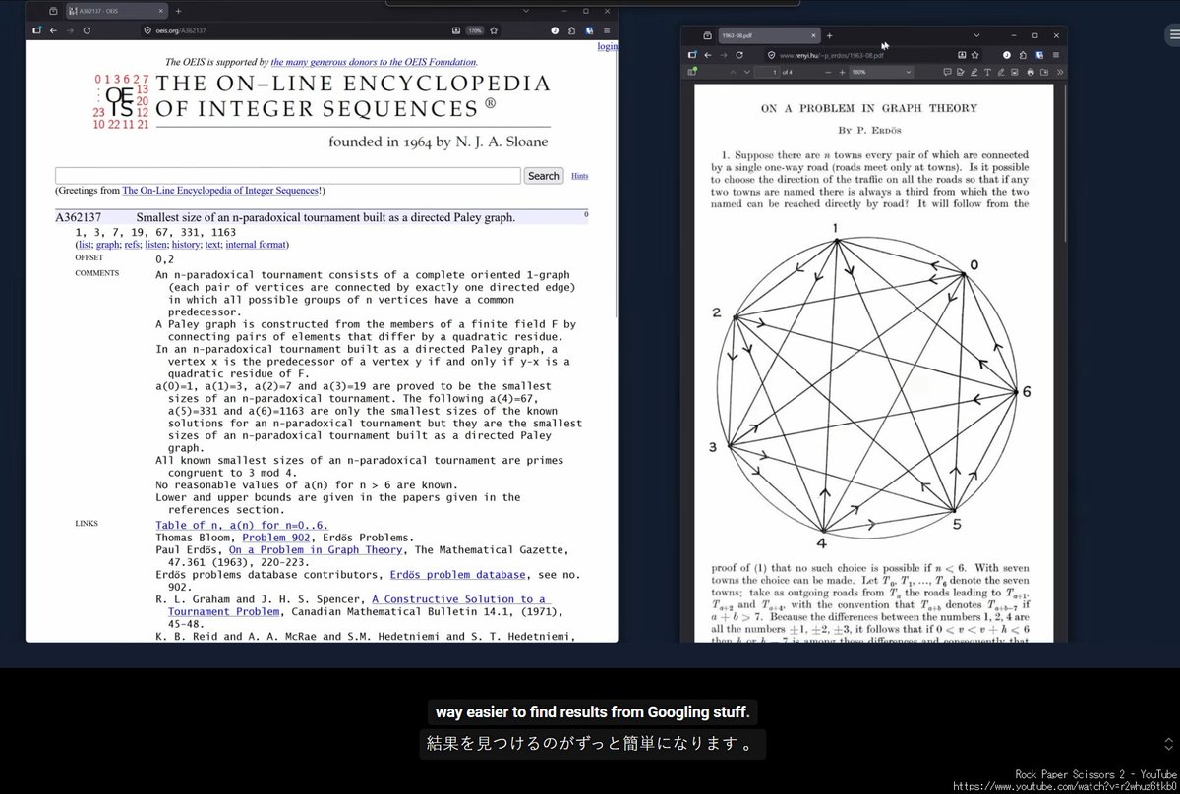The height and width of the screenshot is (794, 1180).
Task: Focus the OEIS search input field
Action: pyautogui.click(x=288, y=176)
